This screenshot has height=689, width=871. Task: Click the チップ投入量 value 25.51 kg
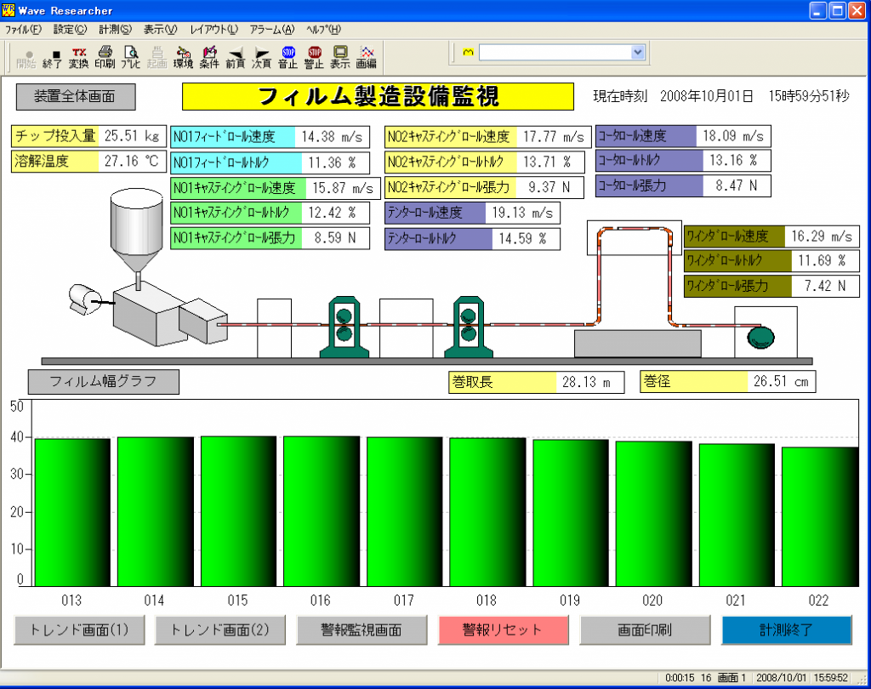click(132, 136)
